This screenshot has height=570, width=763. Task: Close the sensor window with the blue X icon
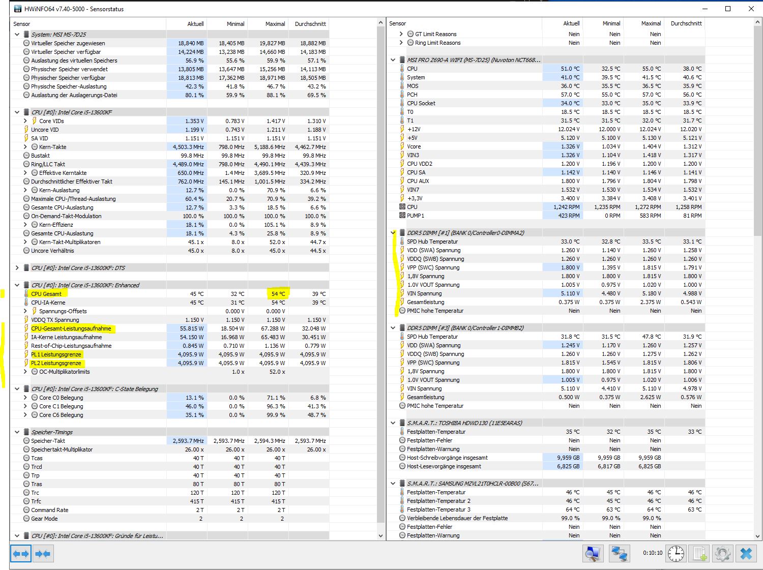746,553
